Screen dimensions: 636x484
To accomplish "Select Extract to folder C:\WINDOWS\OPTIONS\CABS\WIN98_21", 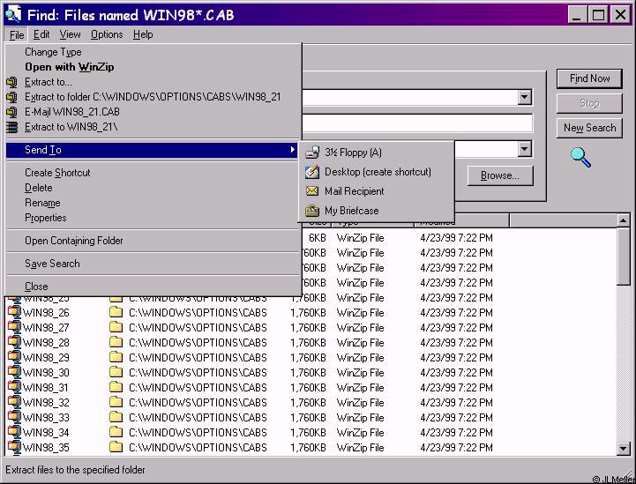I will [x=153, y=97].
